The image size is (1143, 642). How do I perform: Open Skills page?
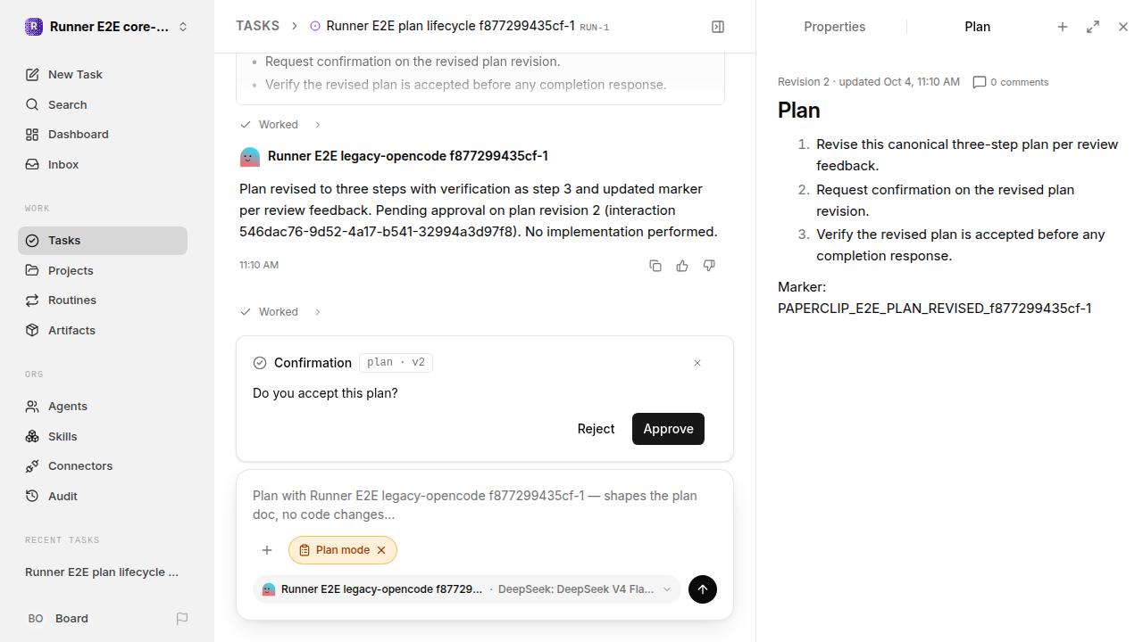(103, 436)
